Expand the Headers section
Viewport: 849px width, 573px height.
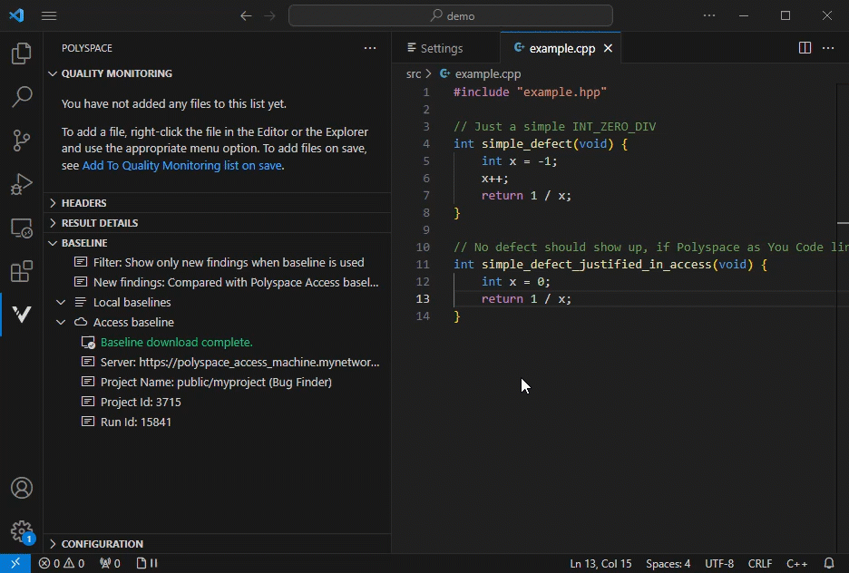(83, 203)
